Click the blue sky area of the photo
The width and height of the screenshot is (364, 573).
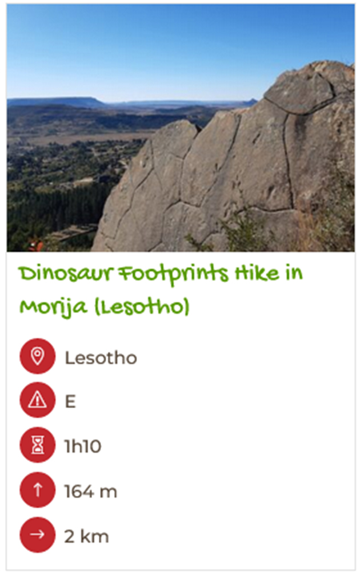coord(146,48)
